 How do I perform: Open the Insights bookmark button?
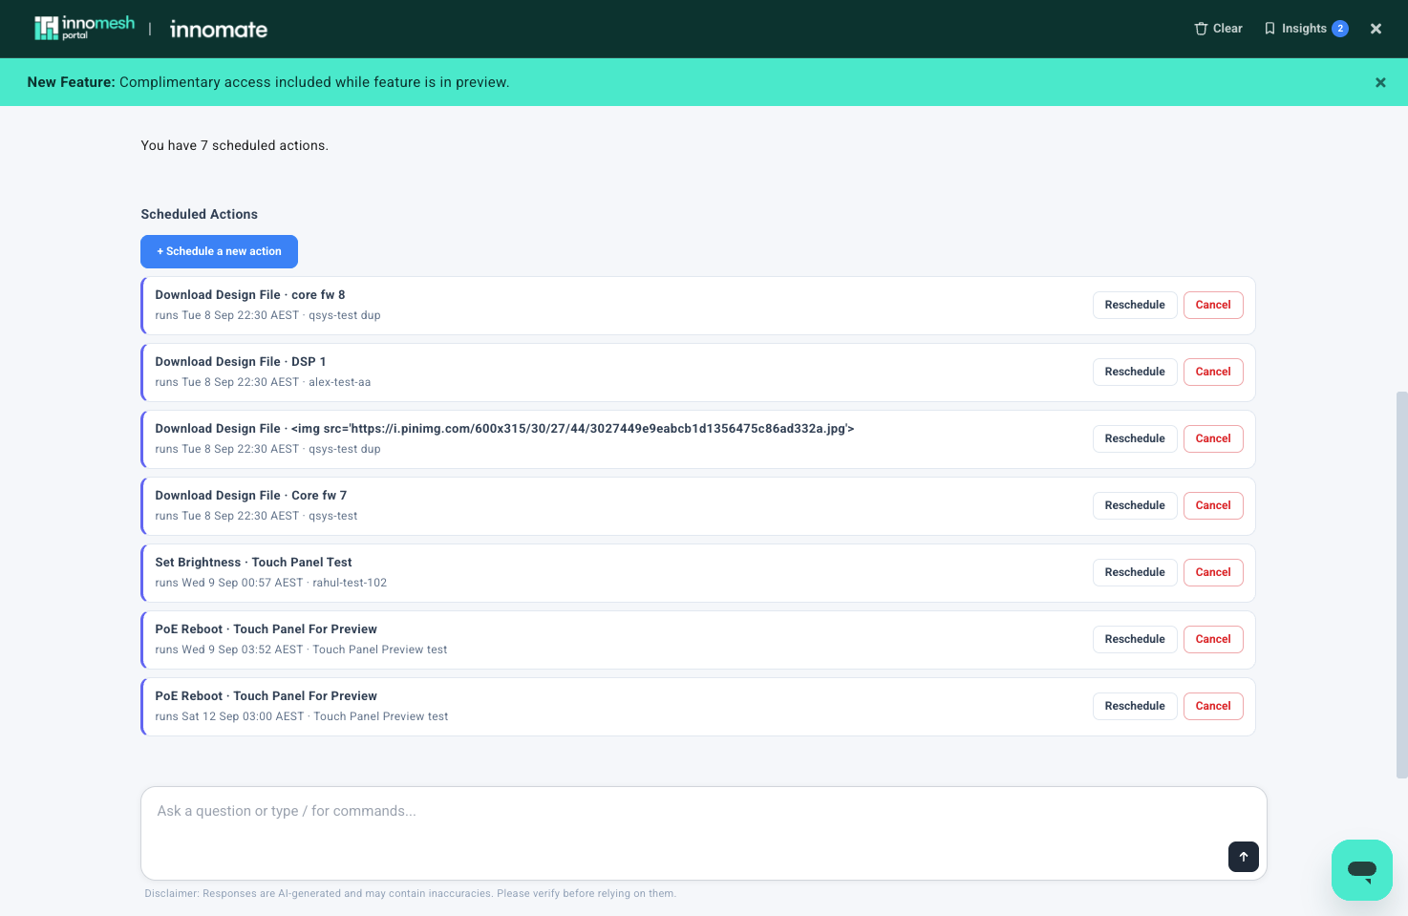point(1305,29)
